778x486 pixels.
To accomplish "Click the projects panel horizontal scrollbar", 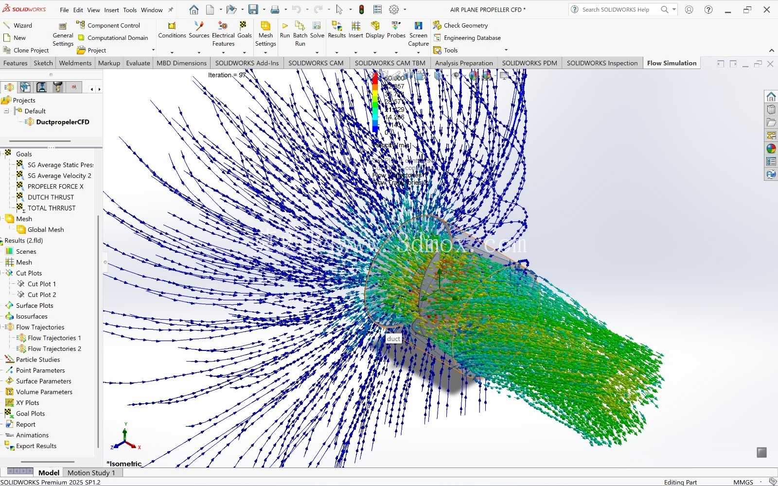I will 40,141.
